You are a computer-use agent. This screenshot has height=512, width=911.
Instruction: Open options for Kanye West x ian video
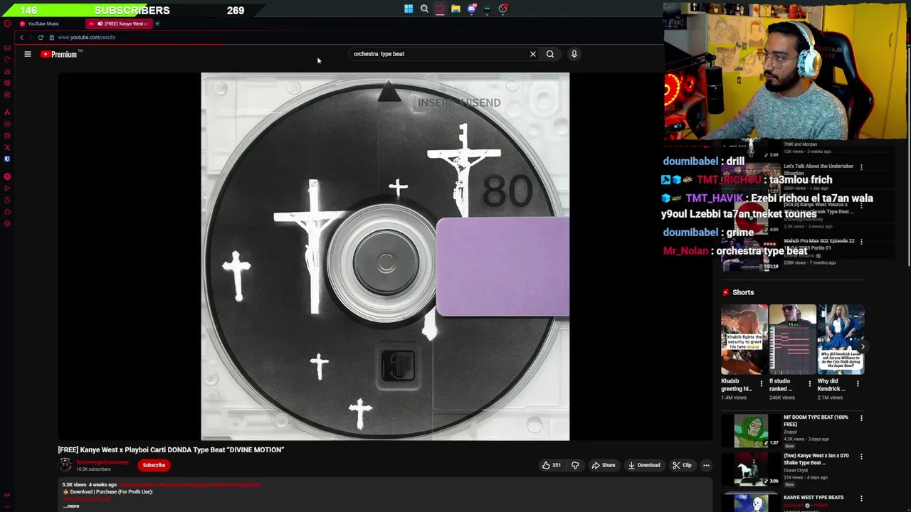coord(861,457)
